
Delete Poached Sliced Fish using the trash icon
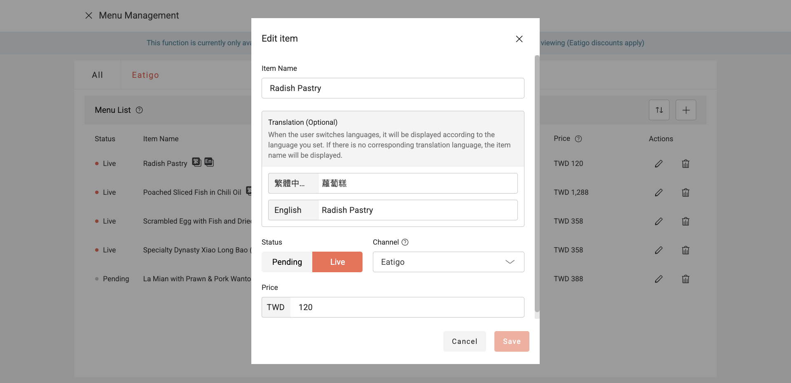click(x=686, y=192)
